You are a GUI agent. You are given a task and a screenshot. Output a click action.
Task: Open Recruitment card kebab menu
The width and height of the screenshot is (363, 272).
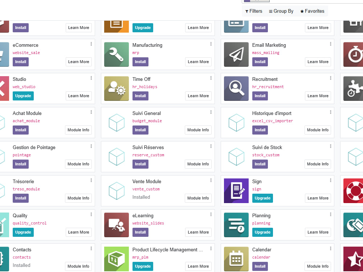[331, 78]
